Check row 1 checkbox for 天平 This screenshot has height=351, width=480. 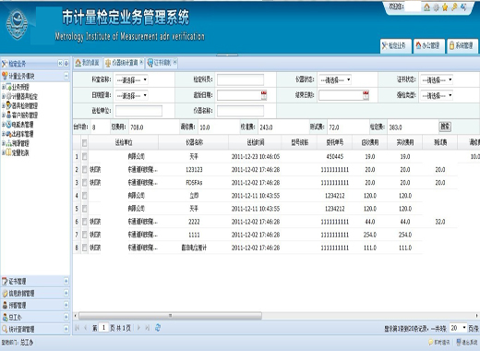coord(84,157)
